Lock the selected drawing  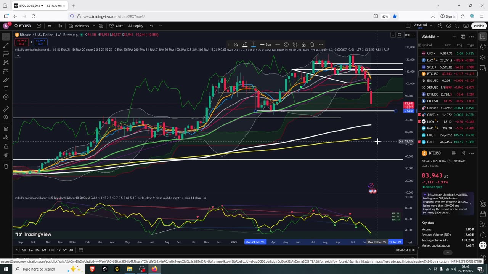pos(303,45)
